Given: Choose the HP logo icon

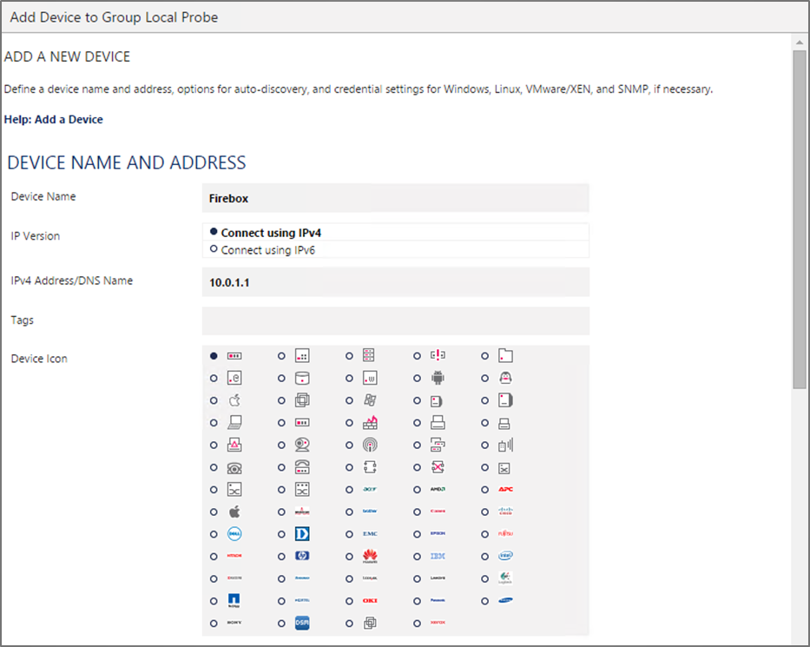Looking at the screenshot, I should [302, 556].
